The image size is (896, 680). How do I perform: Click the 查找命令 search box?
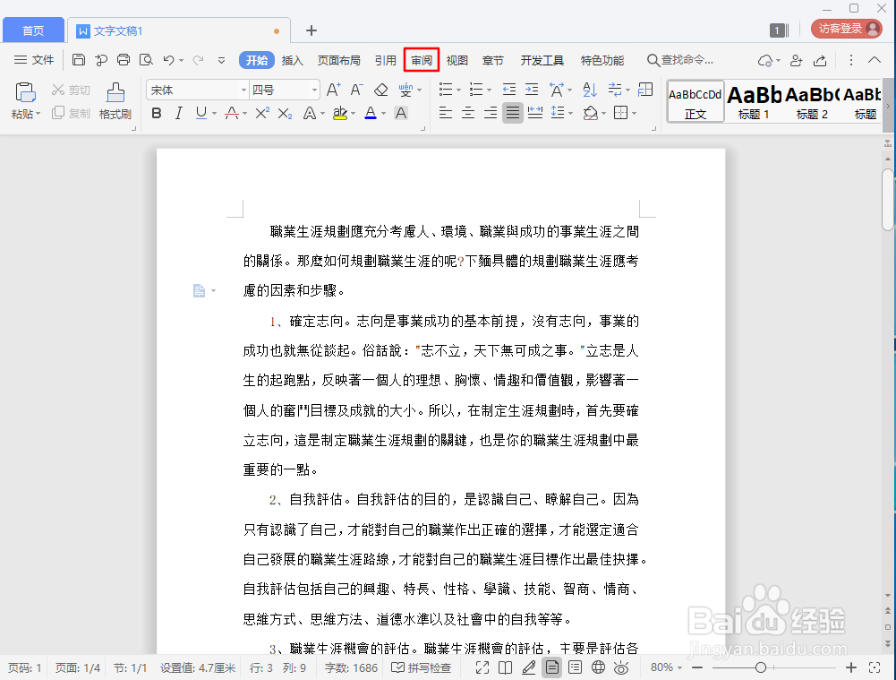coord(680,60)
